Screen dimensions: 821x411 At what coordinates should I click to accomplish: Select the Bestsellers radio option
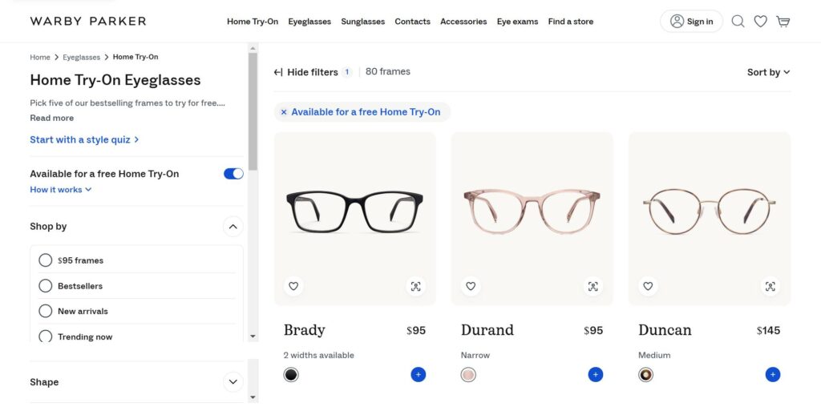click(46, 285)
